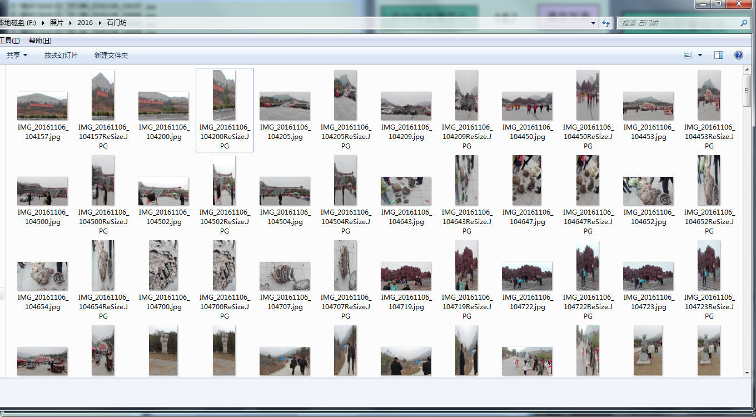Image resolution: width=756 pixels, height=417 pixels.
Task: Select thumbnail IMG_20161106_104450.jpg
Action: [x=527, y=106]
